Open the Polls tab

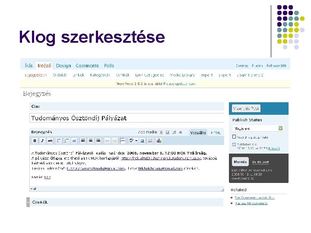(109, 66)
